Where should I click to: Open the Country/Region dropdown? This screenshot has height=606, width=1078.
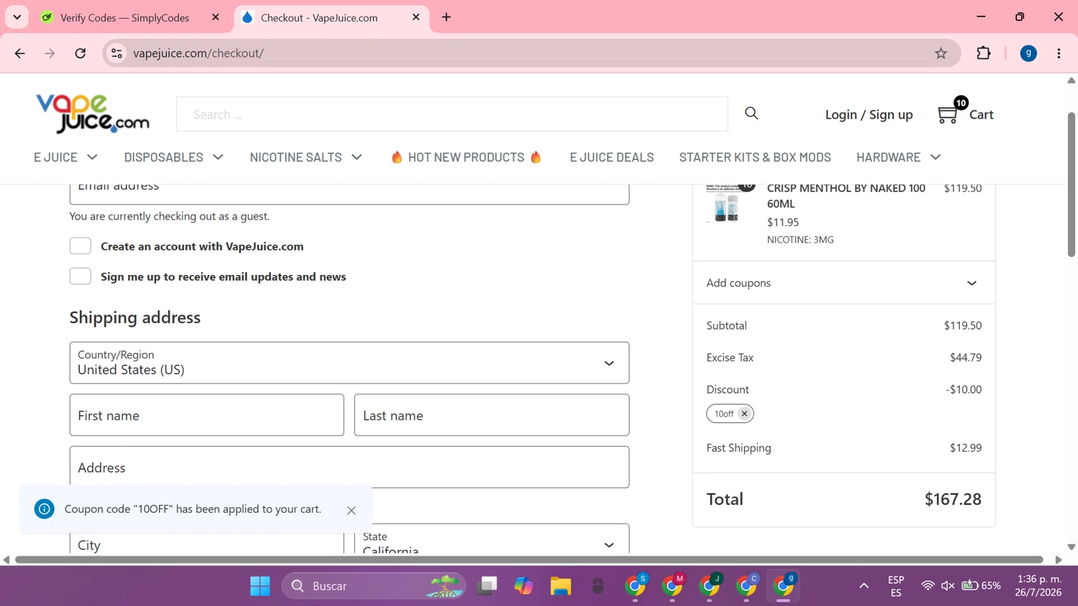click(x=349, y=363)
